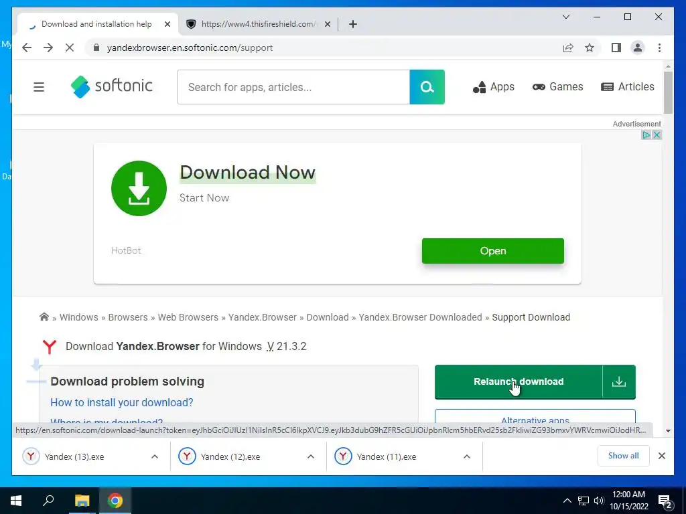Click the Softonic logo
This screenshot has height=514, width=686.
click(112, 86)
